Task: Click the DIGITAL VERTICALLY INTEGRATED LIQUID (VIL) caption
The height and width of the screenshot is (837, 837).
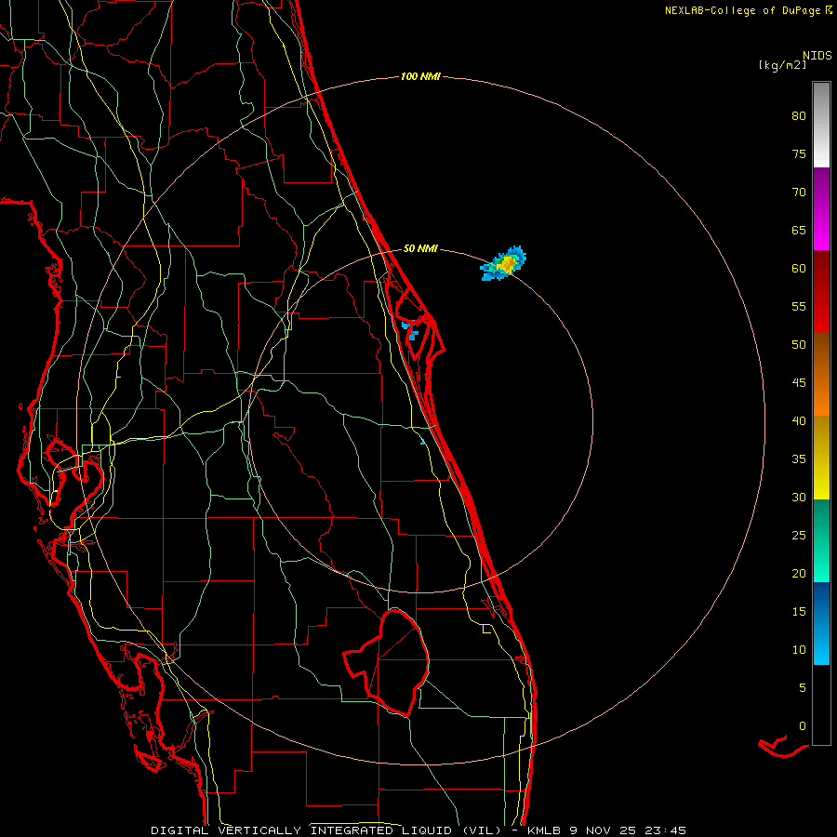Action: (325, 830)
